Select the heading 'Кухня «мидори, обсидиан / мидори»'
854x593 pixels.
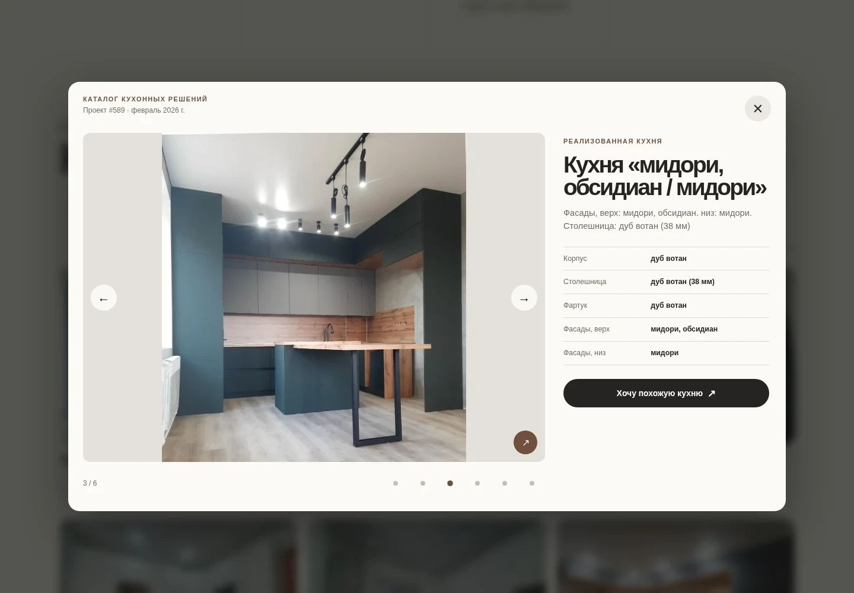click(x=665, y=176)
